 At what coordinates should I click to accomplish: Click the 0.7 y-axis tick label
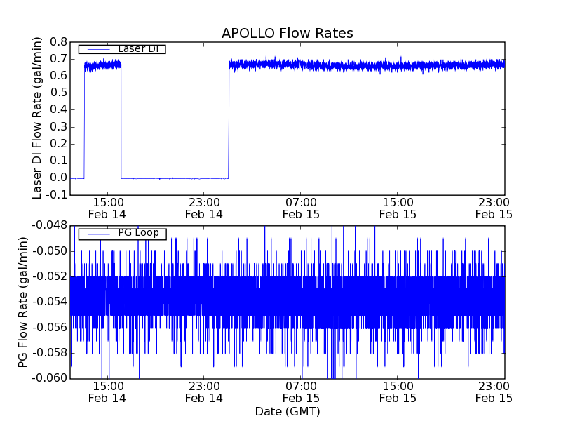[x=59, y=59]
